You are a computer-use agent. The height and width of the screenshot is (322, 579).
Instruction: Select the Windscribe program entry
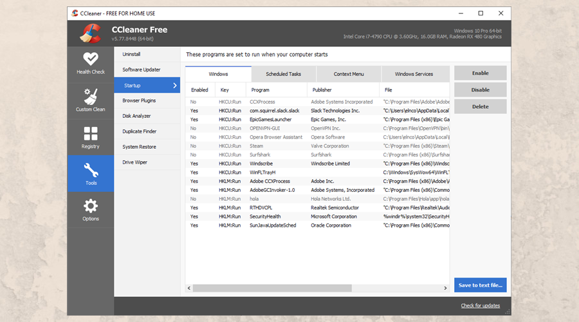(318, 164)
